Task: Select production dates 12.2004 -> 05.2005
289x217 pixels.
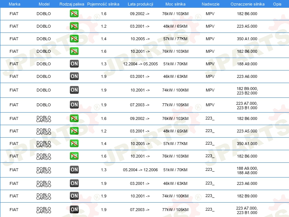Action: (140, 64)
